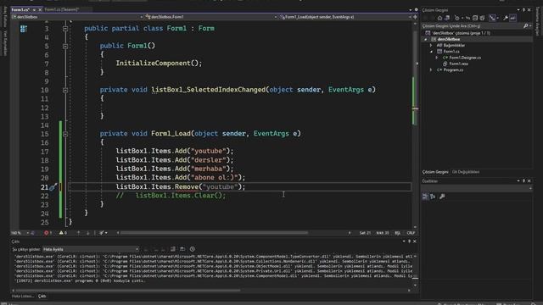Click the CRLF line ending indicator
Viewport: 543px width, 305px height.
click(x=411, y=233)
